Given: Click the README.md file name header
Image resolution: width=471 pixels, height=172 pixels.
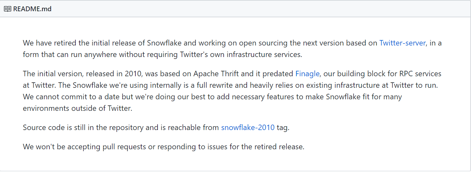Looking at the screenshot, I should tap(32, 9).
